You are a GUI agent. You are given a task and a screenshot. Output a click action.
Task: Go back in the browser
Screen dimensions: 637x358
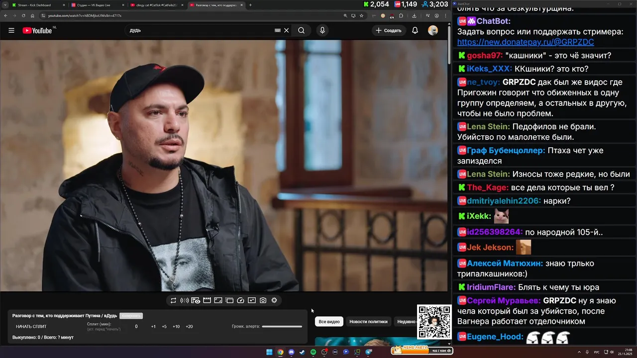click(5, 15)
